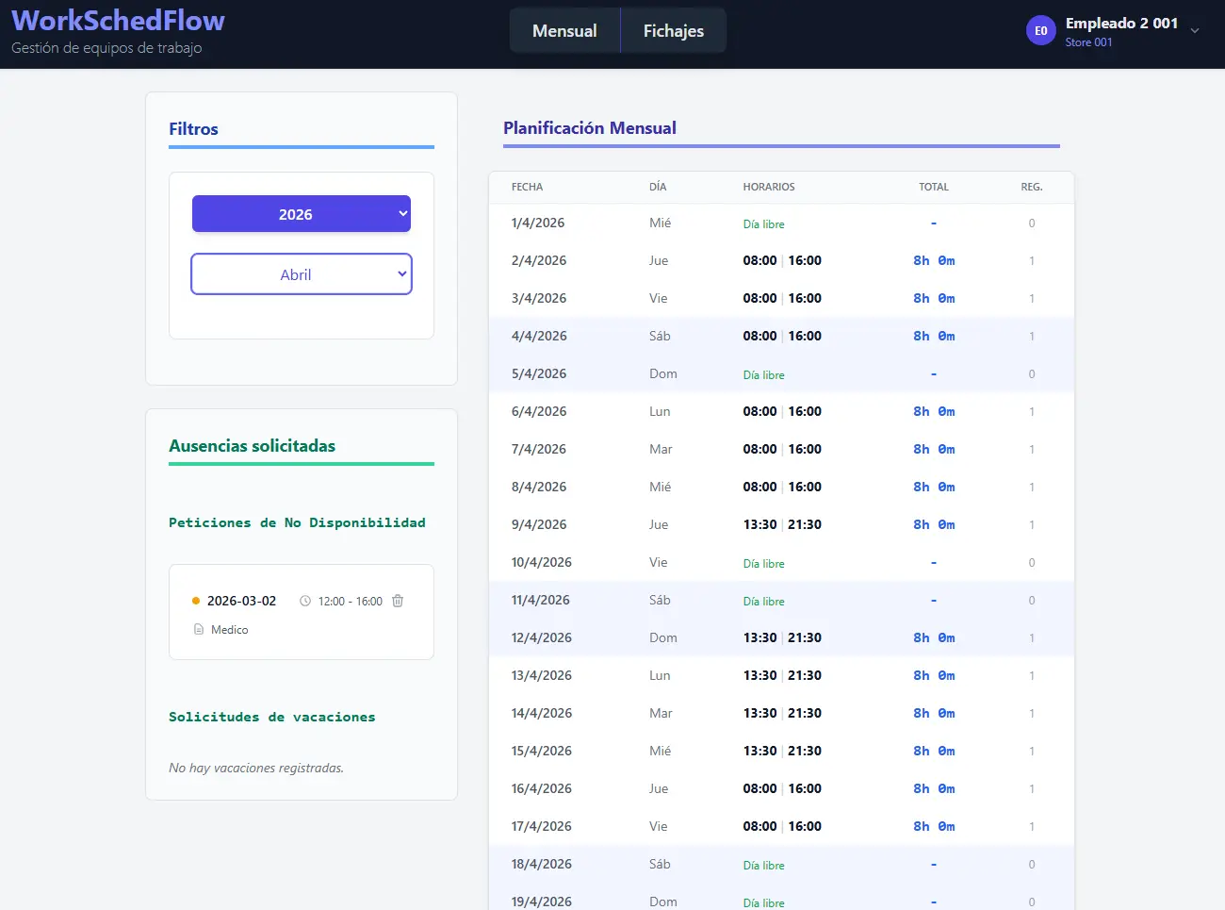Click the 8h 0m total for 12/4/2026
The height and width of the screenshot is (910, 1225).
tap(934, 637)
